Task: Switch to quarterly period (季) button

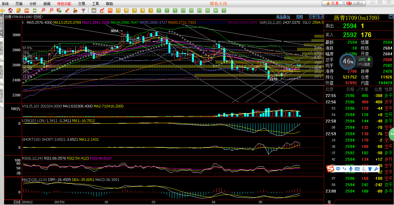Action: click(x=143, y=10)
